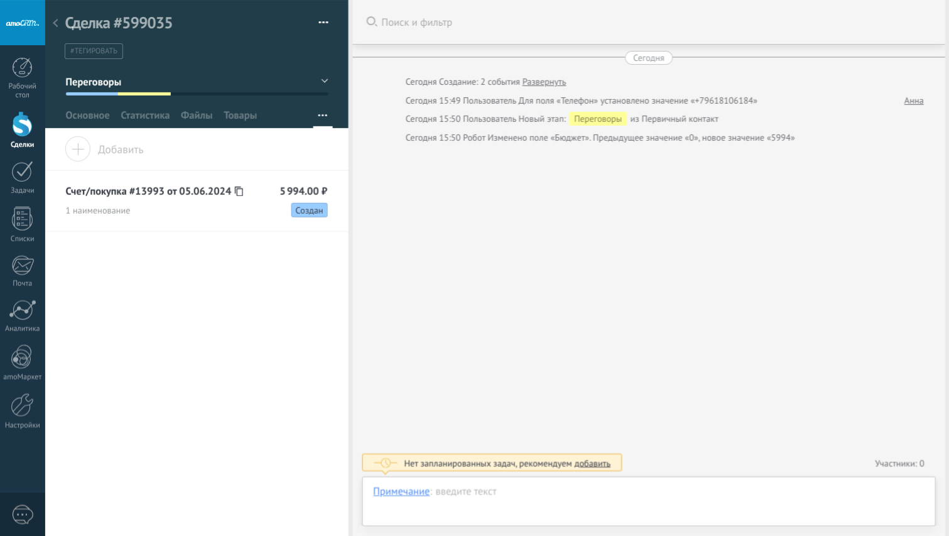Viewport: 949px width, 536px height.
Task: Copy invoice number with the copy icon
Action: pos(239,191)
